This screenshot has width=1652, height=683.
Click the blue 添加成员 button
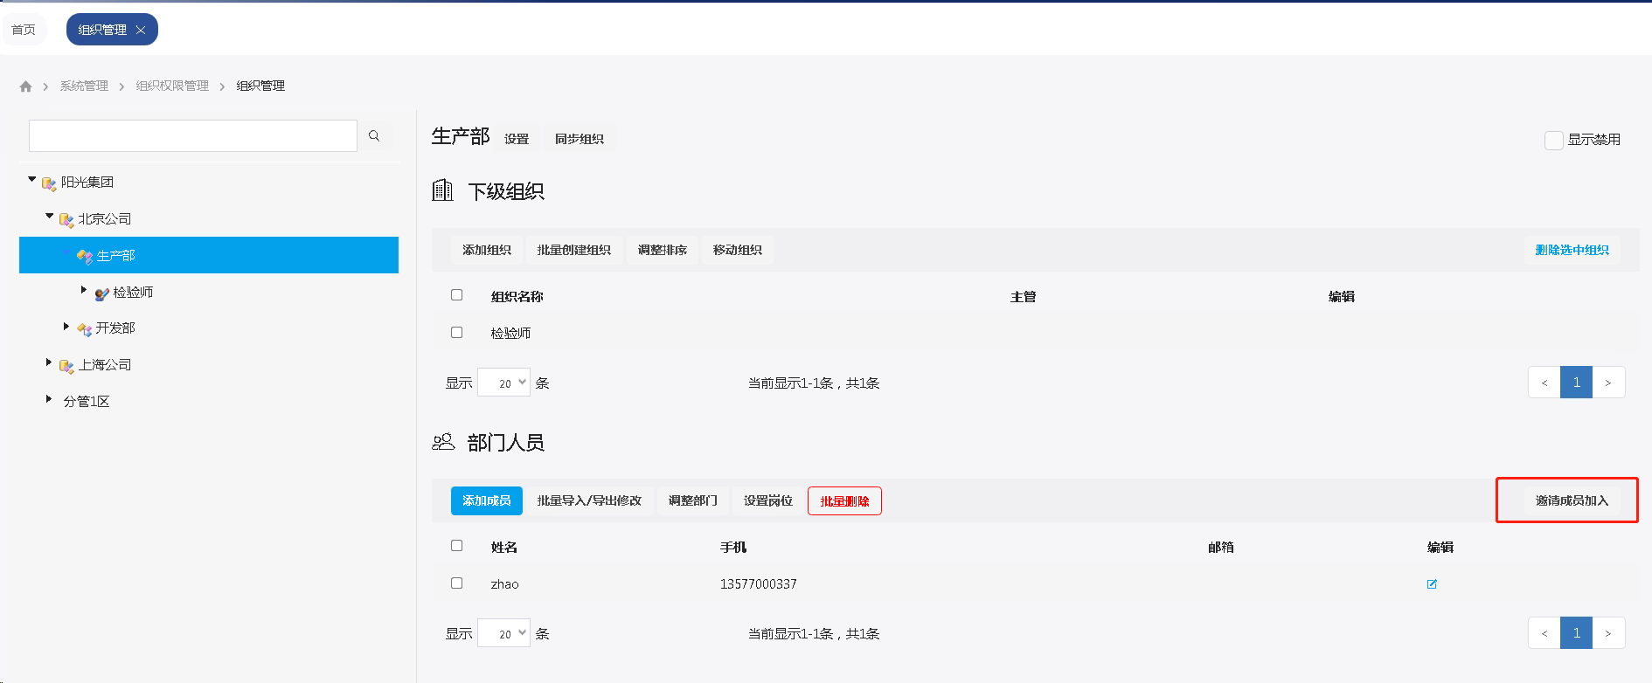(x=487, y=500)
